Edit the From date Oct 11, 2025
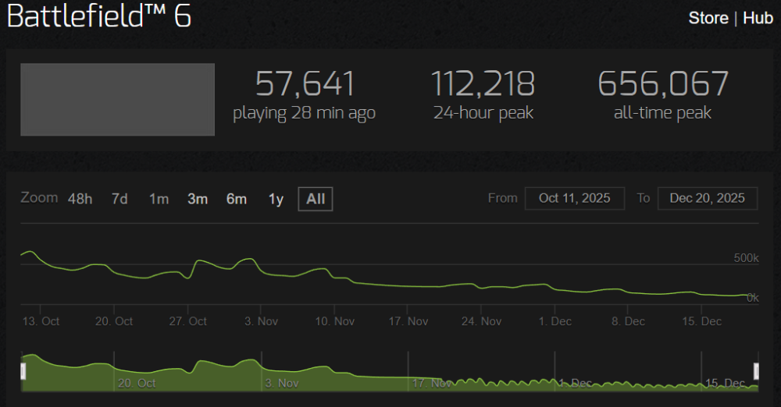 (574, 199)
